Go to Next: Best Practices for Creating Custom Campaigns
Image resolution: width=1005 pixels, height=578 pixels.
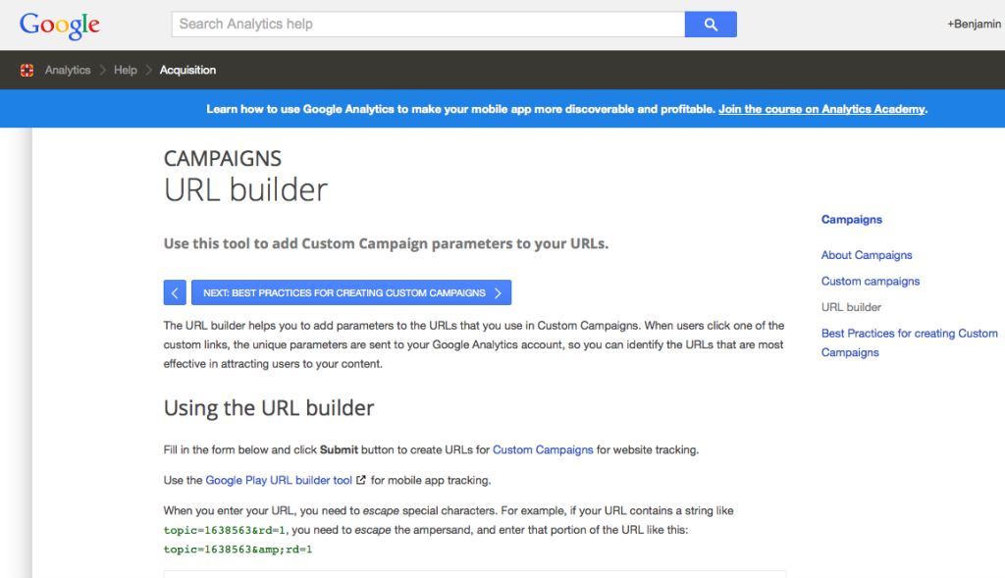[351, 292]
